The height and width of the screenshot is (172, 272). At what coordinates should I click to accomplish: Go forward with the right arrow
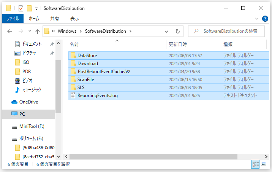click(21, 31)
